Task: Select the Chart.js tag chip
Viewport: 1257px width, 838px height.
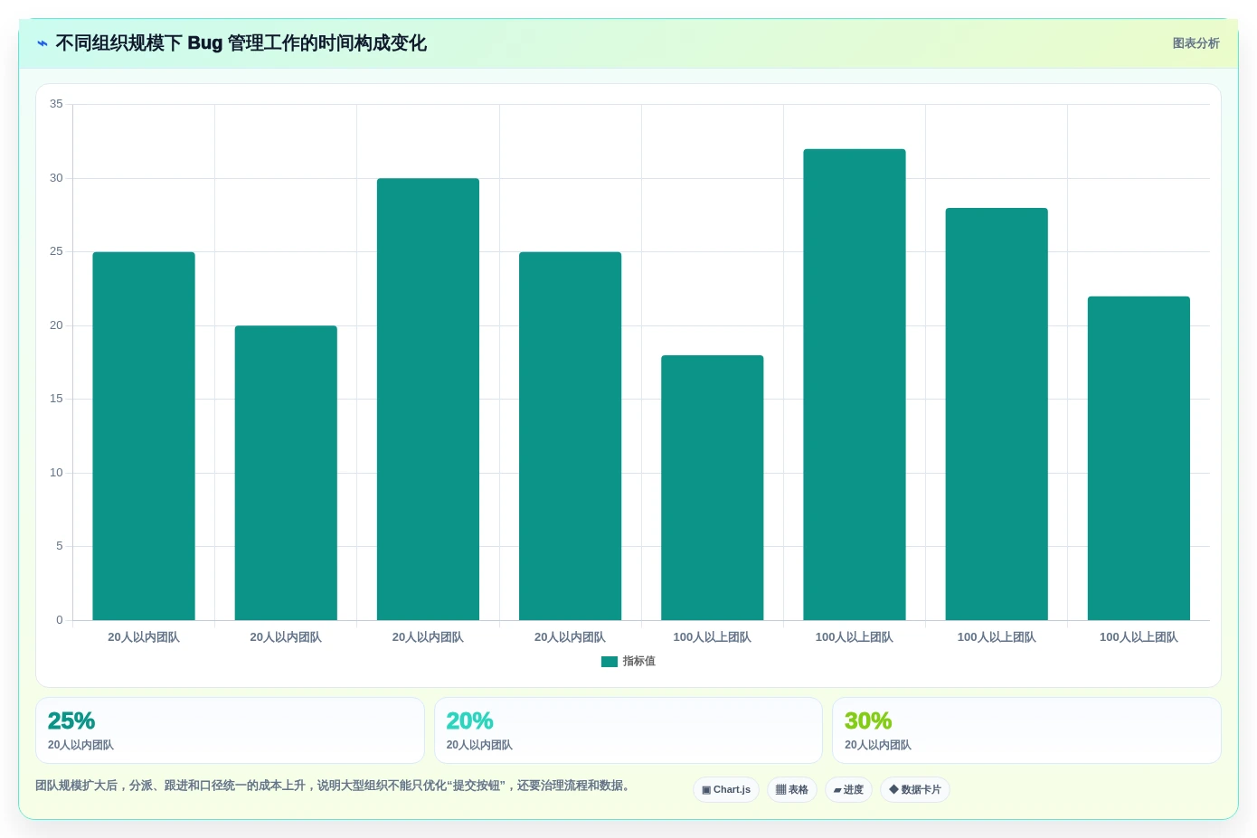Action: tap(726, 789)
